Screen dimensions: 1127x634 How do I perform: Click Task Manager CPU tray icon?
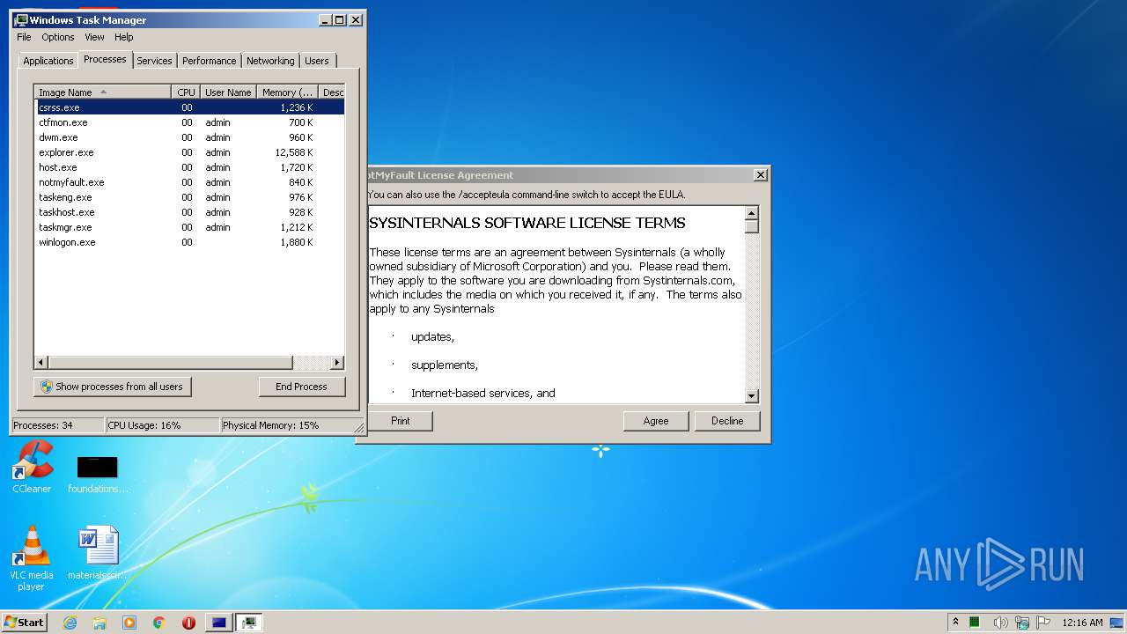975,623
